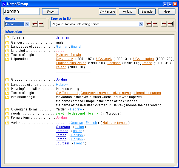Click the history back arrow button
Screen dimensions: 179x168
[x=35, y=24]
